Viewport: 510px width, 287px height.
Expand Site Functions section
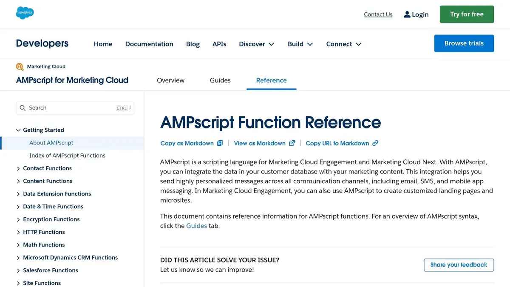point(18,283)
